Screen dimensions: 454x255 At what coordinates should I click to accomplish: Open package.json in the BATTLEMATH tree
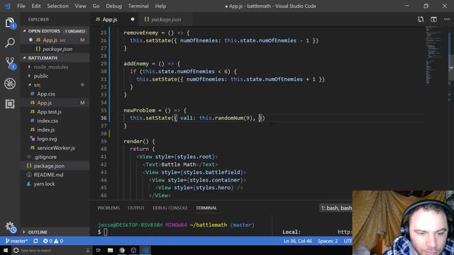point(55,166)
